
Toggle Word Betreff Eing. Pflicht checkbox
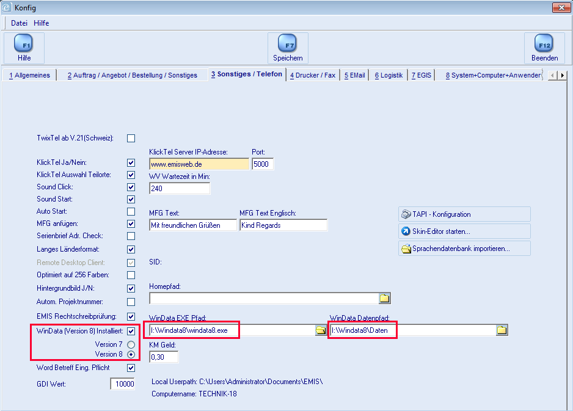point(131,368)
